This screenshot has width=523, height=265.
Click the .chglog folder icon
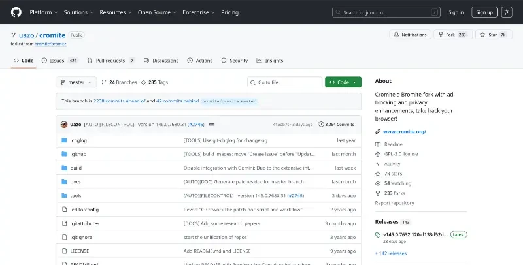click(x=64, y=140)
